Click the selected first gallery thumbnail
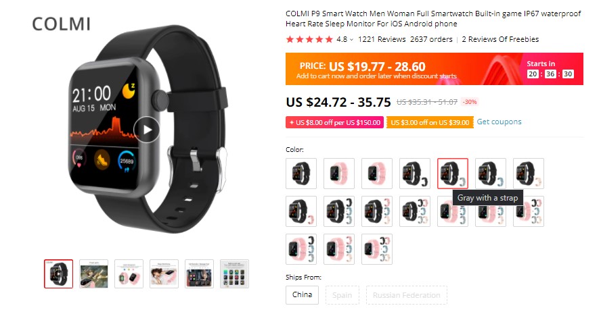Viewport: 601px width, 312px height. pos(59,274)
